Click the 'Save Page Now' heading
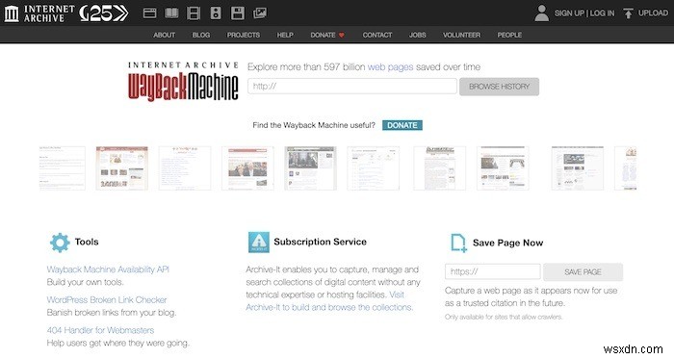 pyautogui.click(x=507, y=244)
